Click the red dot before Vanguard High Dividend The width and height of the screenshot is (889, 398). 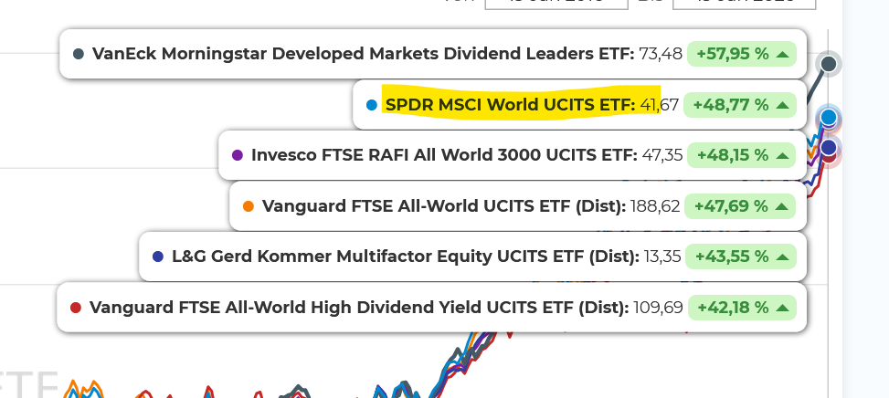point(76,308)
